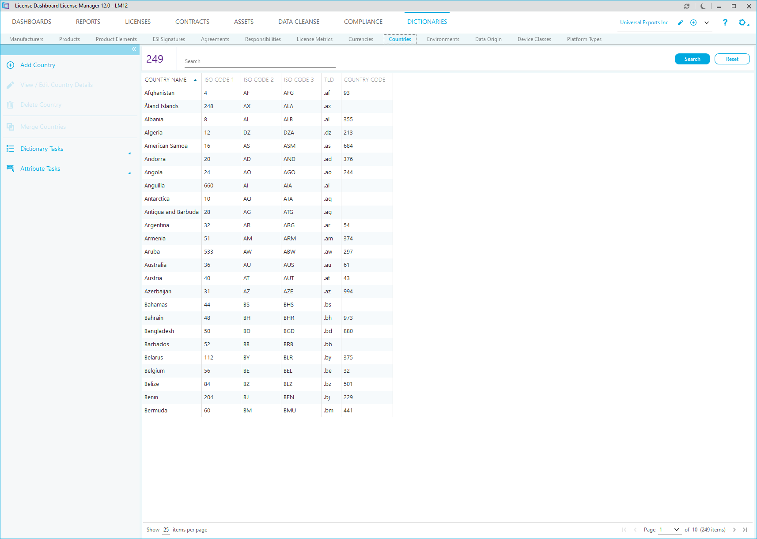Image resolution: width=757 pixels, height=539 pixels.
Task: Expand the company selector chevron
Action: [x=707, y=22]
